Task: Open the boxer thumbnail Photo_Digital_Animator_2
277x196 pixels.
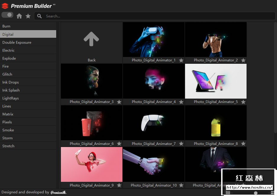Action: click(x=216, y=40)
